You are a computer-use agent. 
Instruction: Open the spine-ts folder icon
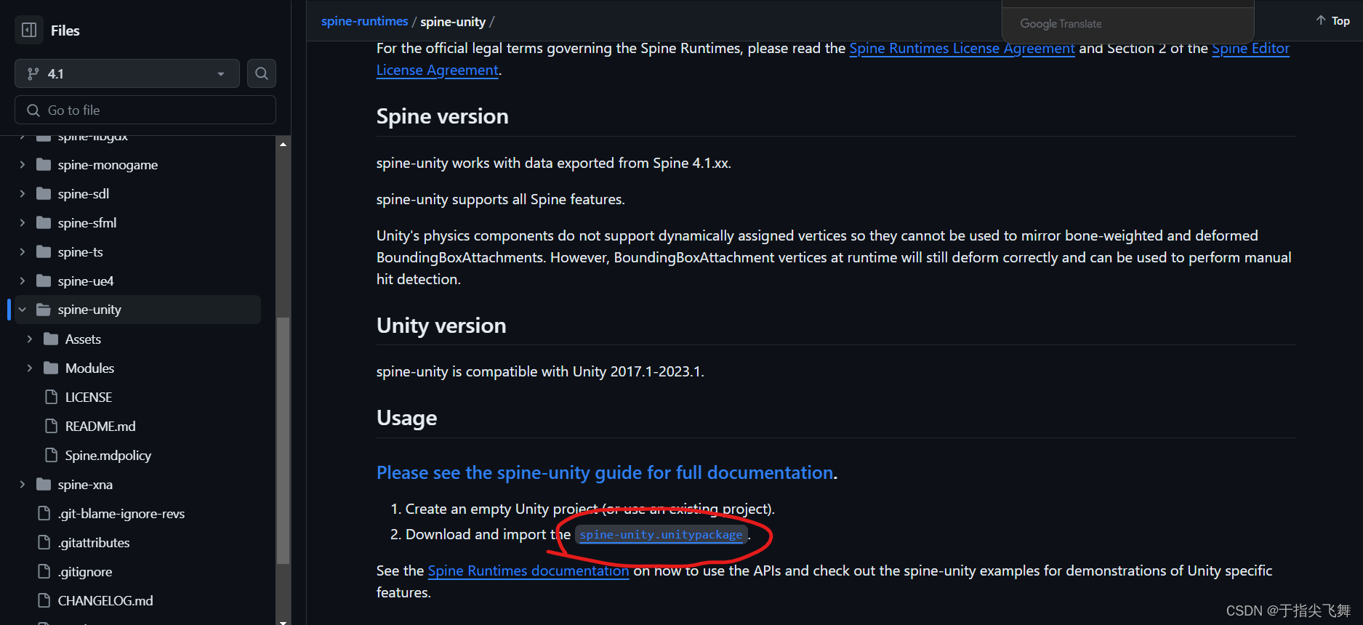pos(44,252)
